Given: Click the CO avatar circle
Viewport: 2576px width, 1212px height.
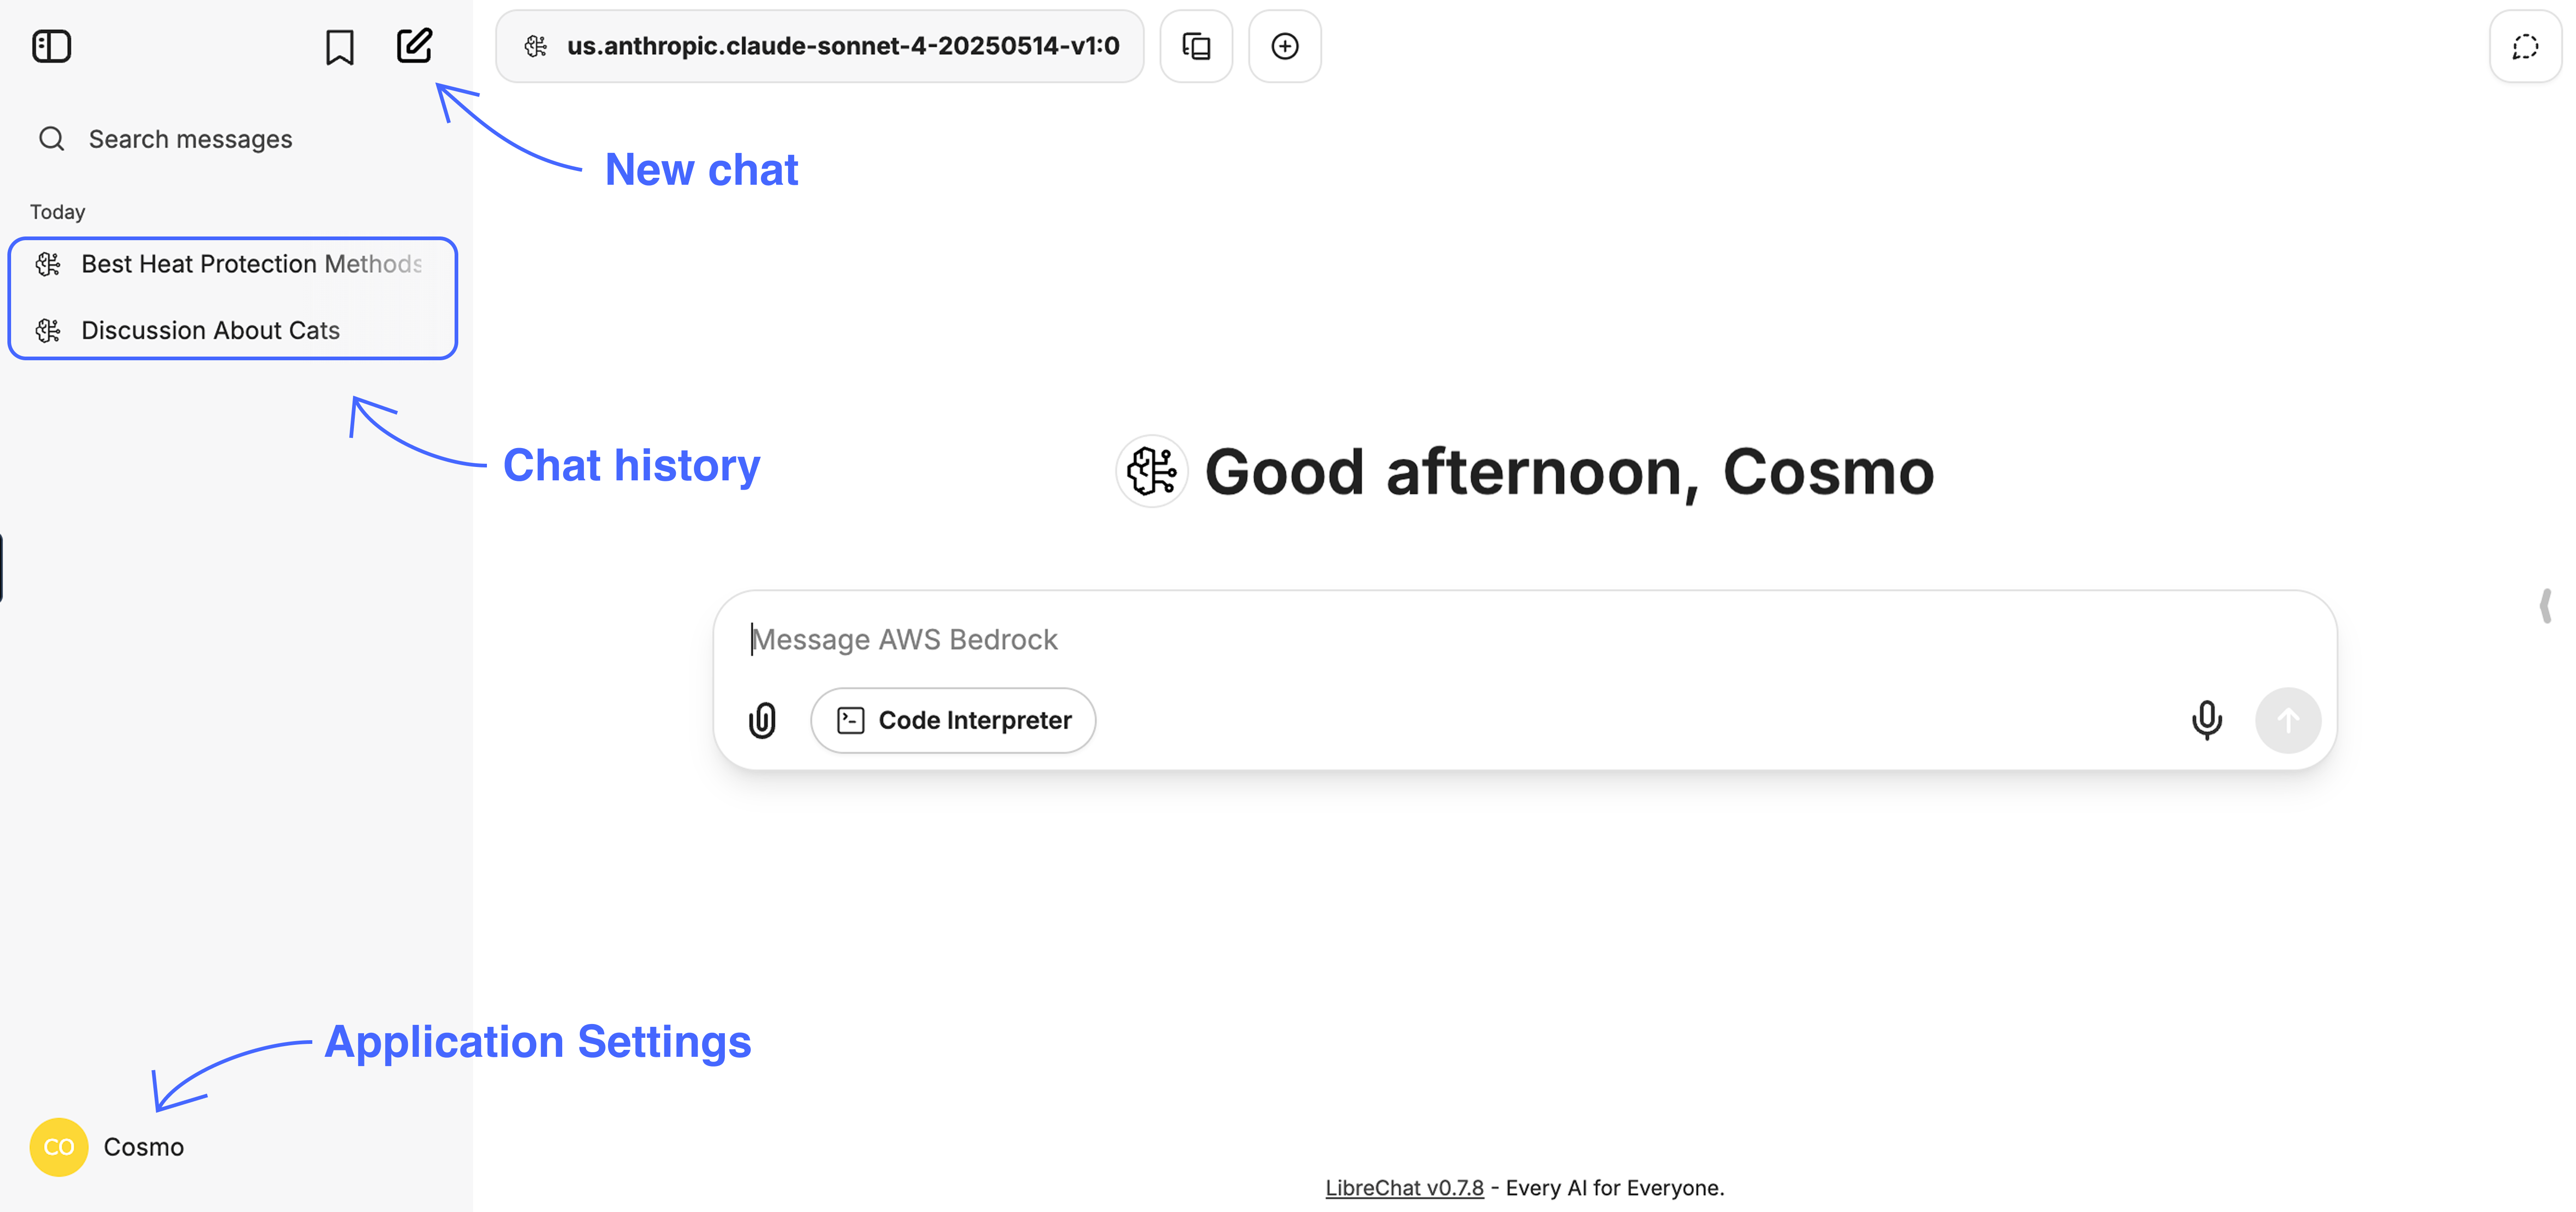Looking at the screenshot, I should tap(59, 1147).
